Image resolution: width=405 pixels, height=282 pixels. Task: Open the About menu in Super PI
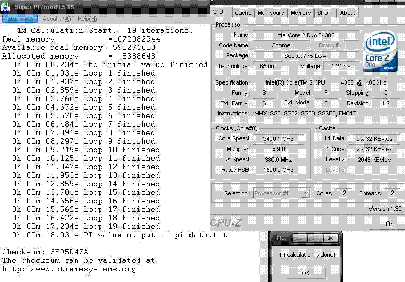(x=55, y=19)
